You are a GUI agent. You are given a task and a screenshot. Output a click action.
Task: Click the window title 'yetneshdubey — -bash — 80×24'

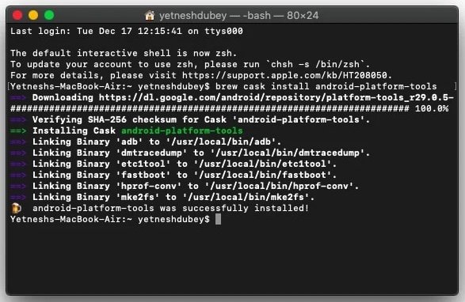(x=238, y=15)
